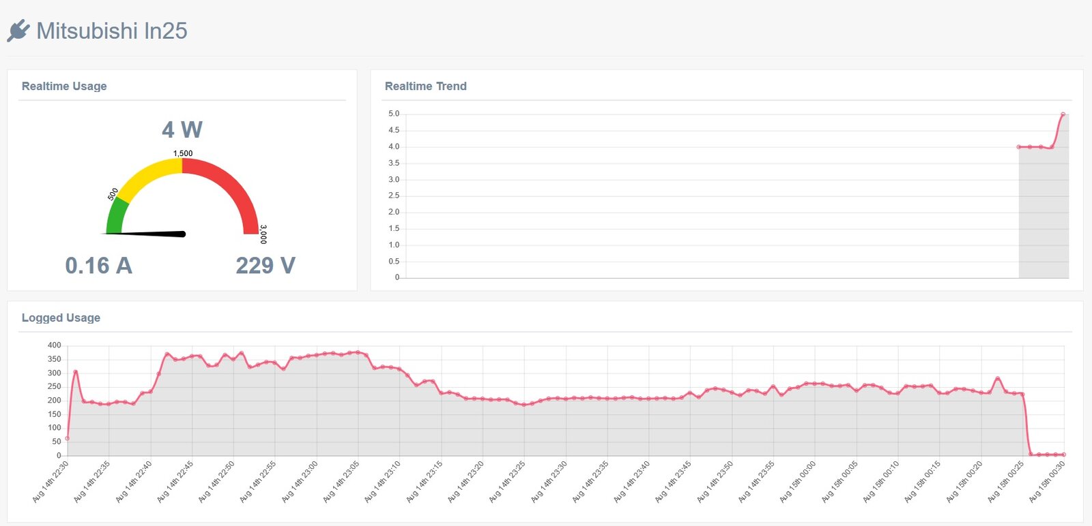Click the plug icon beside Mitsubishi In25
The width and height of the screenshot is (1092, 526).
(x=18, y=31)
